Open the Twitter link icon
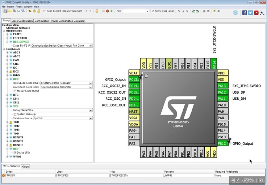Viewport: 267px width, 185px height. pos(250,13)
